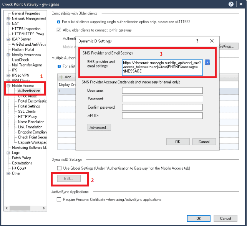The width and height of the screenshot is (247, 226).
Task: Enable Use Global Settings checkbox
Action: [59, 168]
